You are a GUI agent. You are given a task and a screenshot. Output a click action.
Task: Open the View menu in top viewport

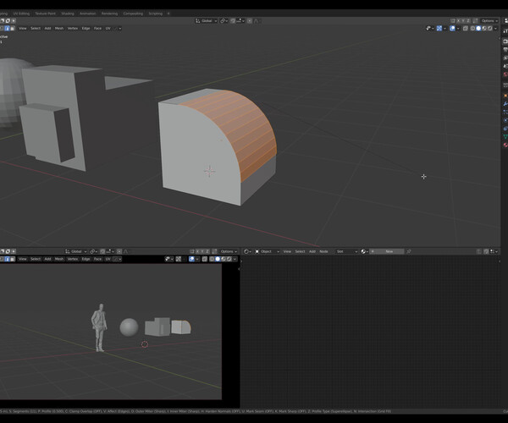pyautogui.click(x=22, y=28)
